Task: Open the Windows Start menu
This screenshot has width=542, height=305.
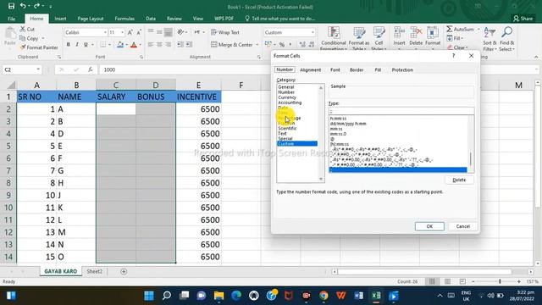Action: [x=149, y=296]
